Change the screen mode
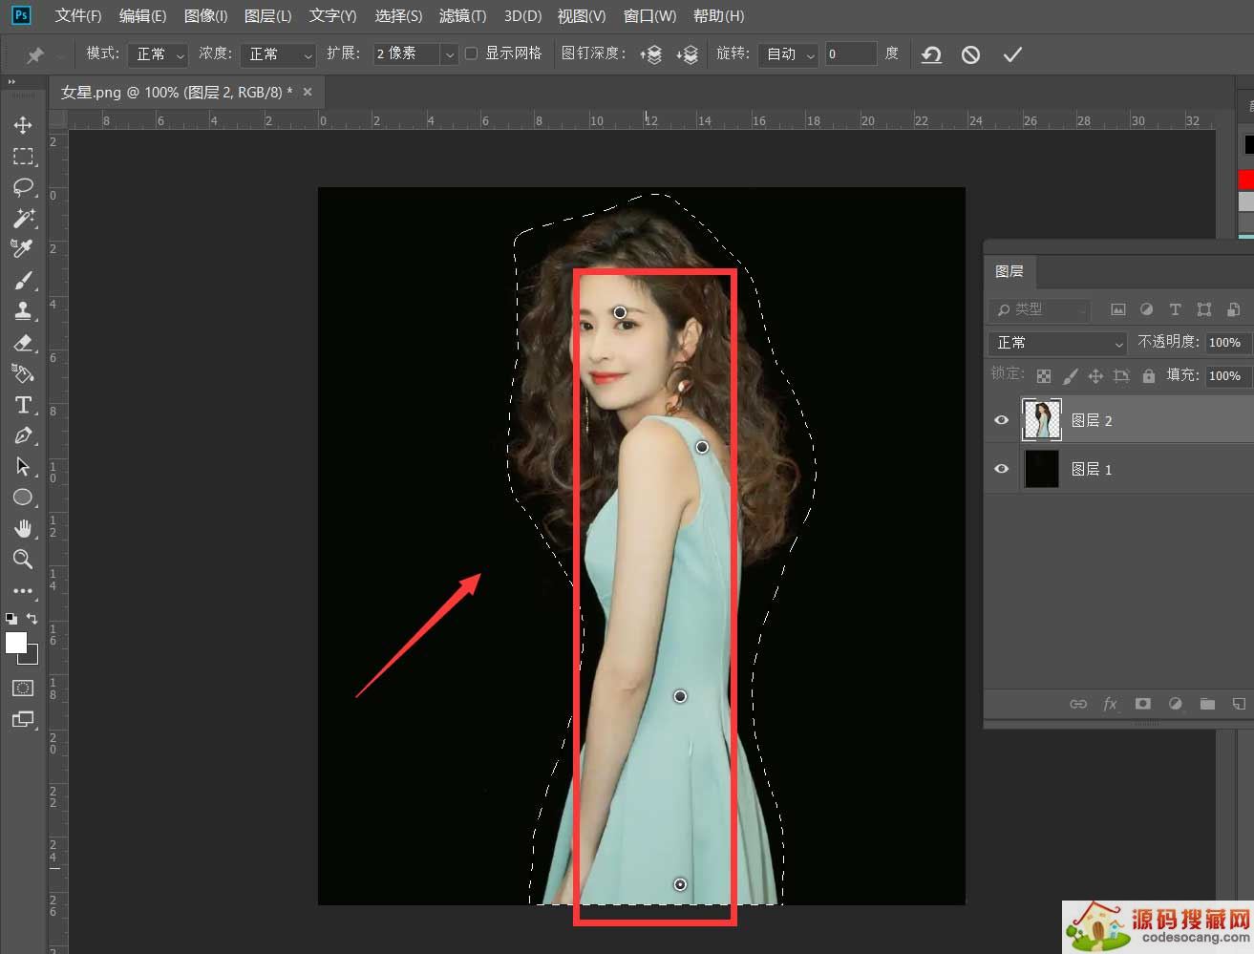The image size is (1254, 954). pyautogui.click(x=23, y=719)
